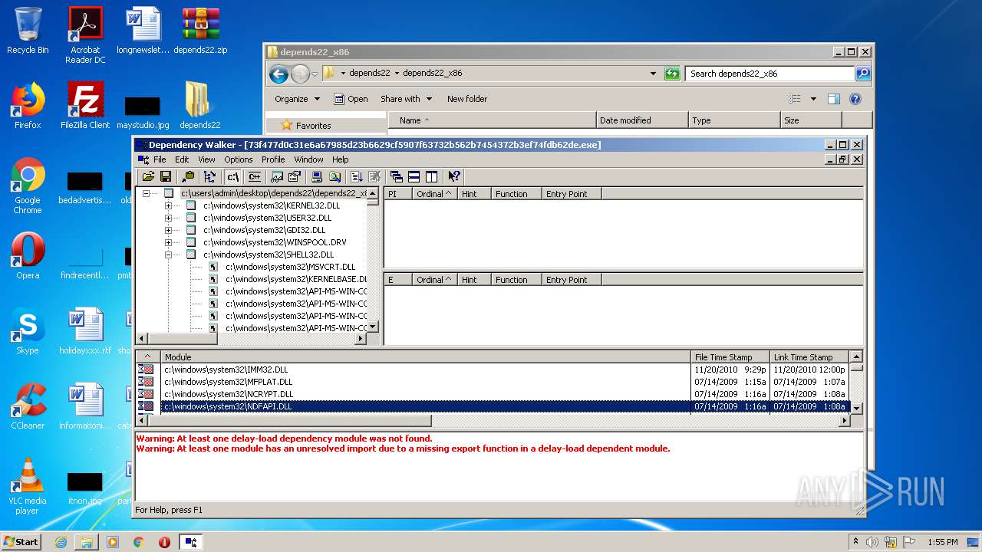Open the Profile menu
The image size is (982, 552).
pos(273,159)
